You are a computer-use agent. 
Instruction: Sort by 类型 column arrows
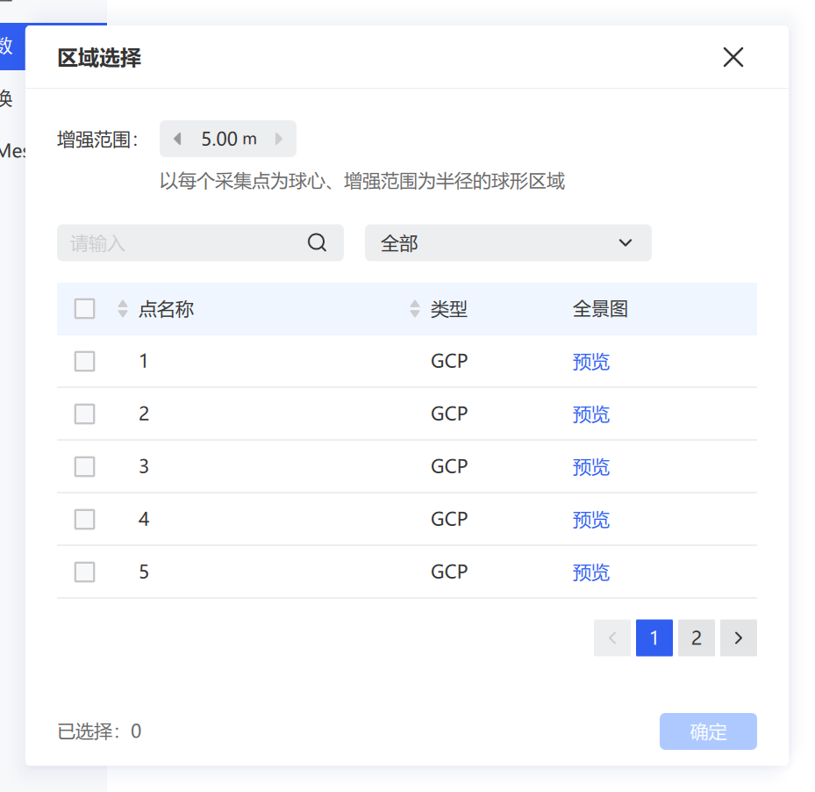pos(415,308)
